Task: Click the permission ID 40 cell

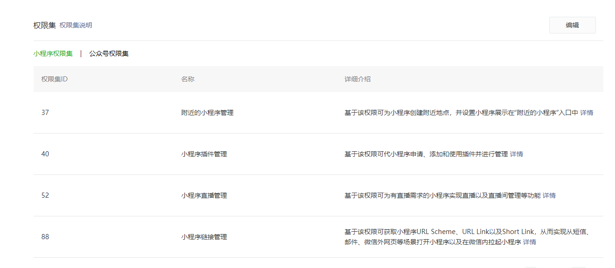Action: click(x=45, y=154)
